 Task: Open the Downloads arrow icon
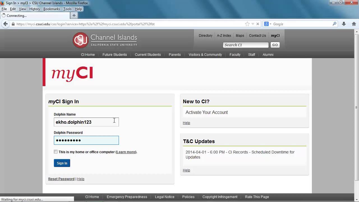pos(344,24)
